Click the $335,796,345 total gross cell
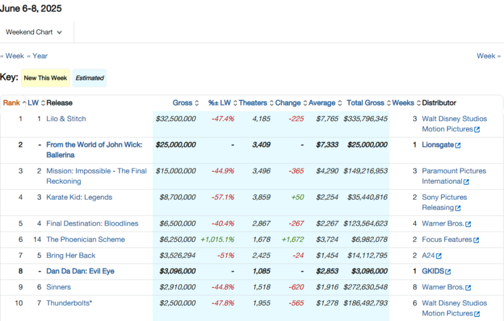This screenshot has height=321, width=504. coord(365,119)
